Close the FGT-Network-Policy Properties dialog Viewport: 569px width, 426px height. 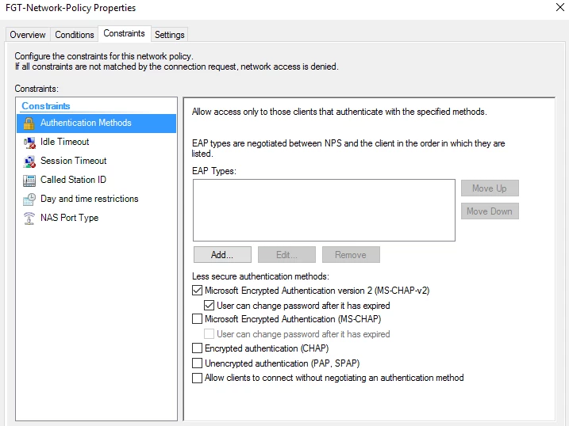pyautogui.click(x=560, y=7)
